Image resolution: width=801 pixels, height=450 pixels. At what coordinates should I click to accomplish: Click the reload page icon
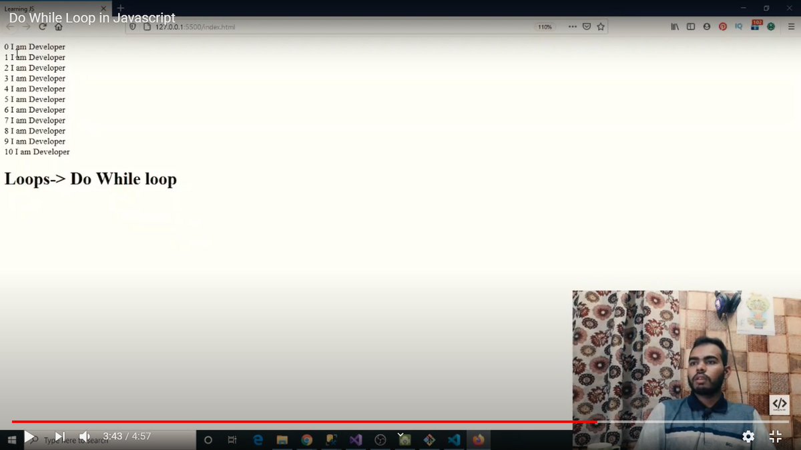tap(41, 27)
